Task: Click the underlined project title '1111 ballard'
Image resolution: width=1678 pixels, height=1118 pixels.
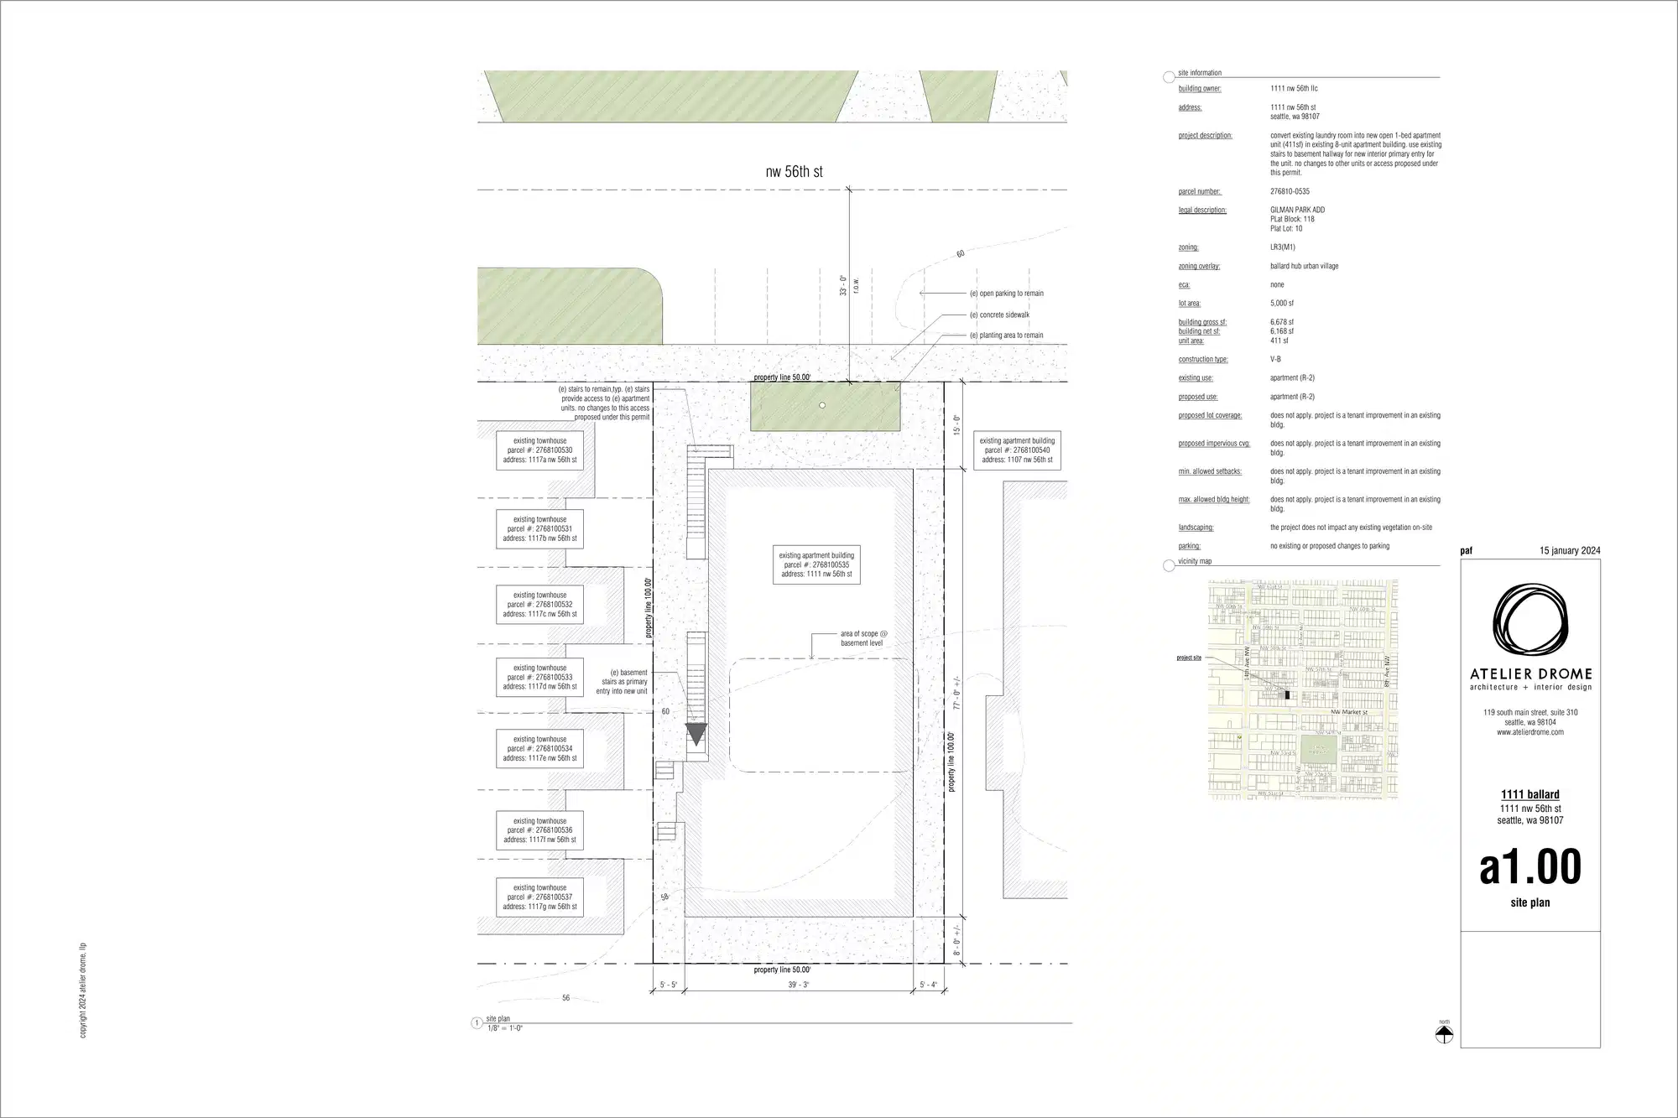Action: click(x=1530, y=794)
